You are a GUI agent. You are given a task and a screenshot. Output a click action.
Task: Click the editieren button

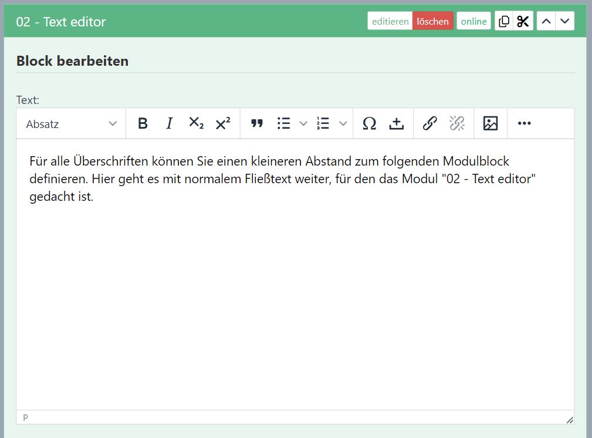tap(390, 21)
